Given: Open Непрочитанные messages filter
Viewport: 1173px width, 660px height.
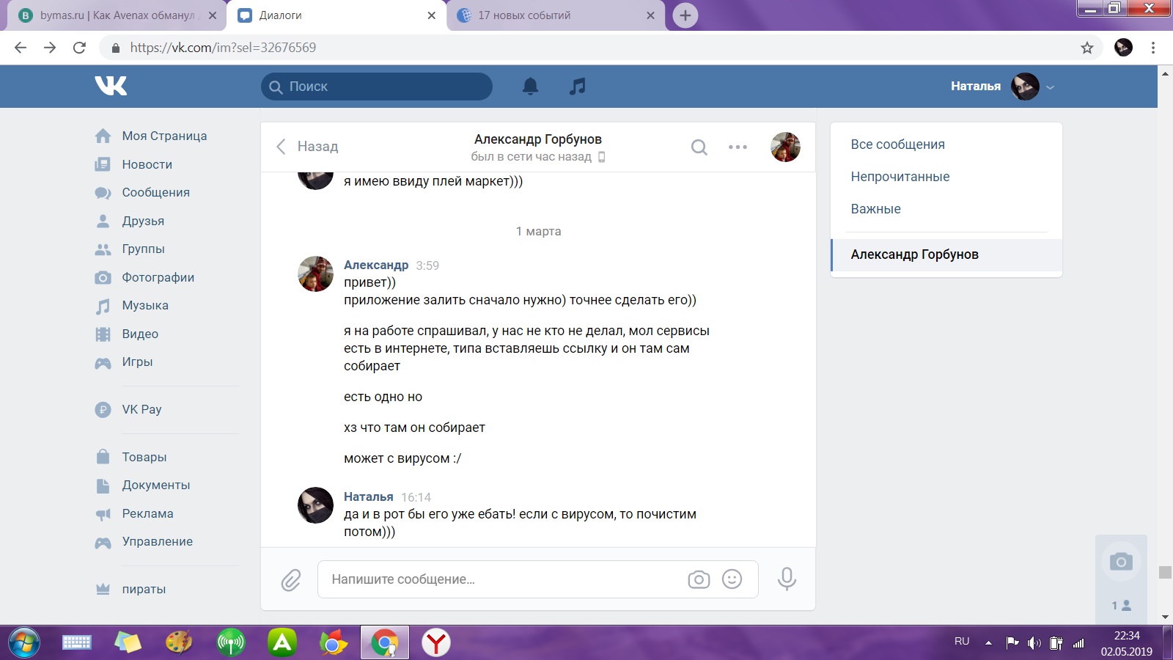Looking at the screenshot, I should tap(900, 177).
